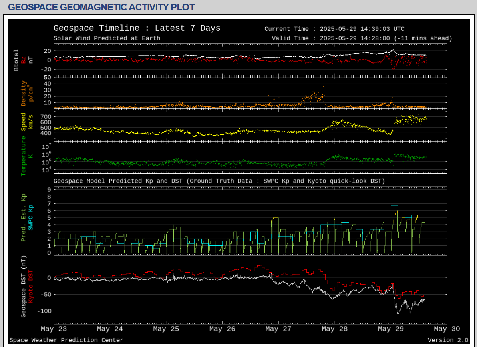
Task: Click the Geospace Model Predicted Kp and DST heading
Action: point(219,181)
